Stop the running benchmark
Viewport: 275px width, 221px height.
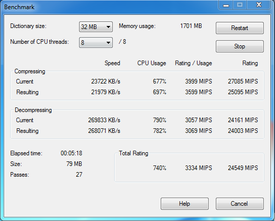pos(240,46)
